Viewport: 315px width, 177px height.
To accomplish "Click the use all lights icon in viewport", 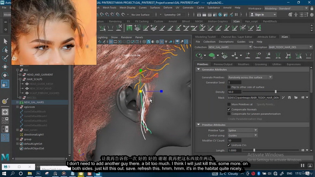I will click(166, 42).
